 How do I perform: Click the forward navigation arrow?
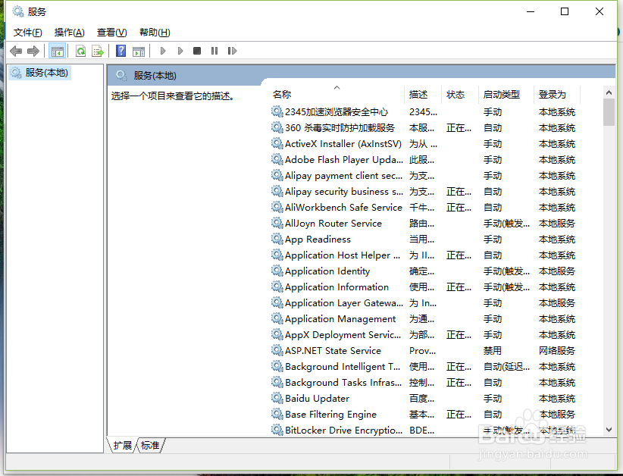click(32, 51)
